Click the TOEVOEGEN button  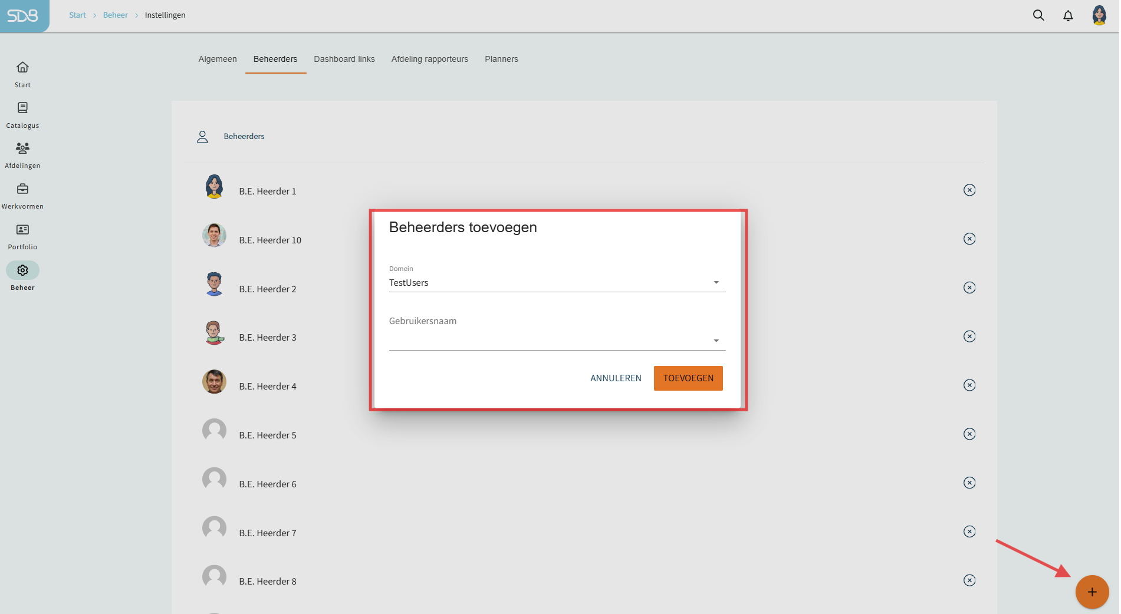688,378
